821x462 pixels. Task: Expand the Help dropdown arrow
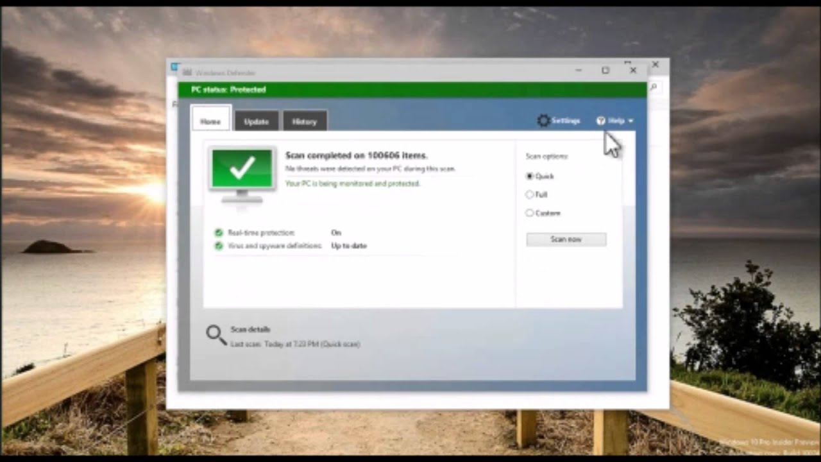[631, 121]
